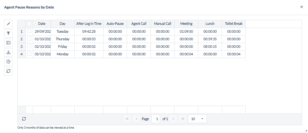Click row number 1 cell
Viewport: 308px width, 133px height.
coord(22,31)
